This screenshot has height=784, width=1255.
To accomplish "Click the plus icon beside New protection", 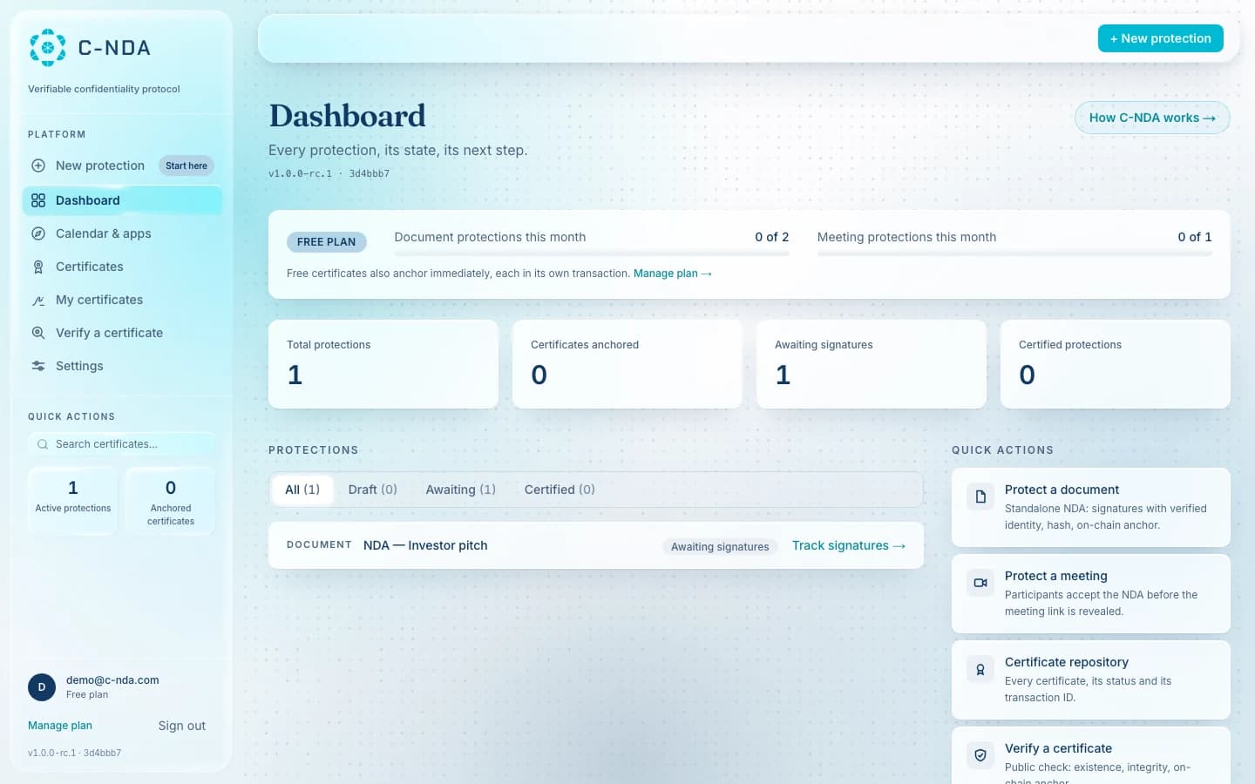I will pos(38,166).
